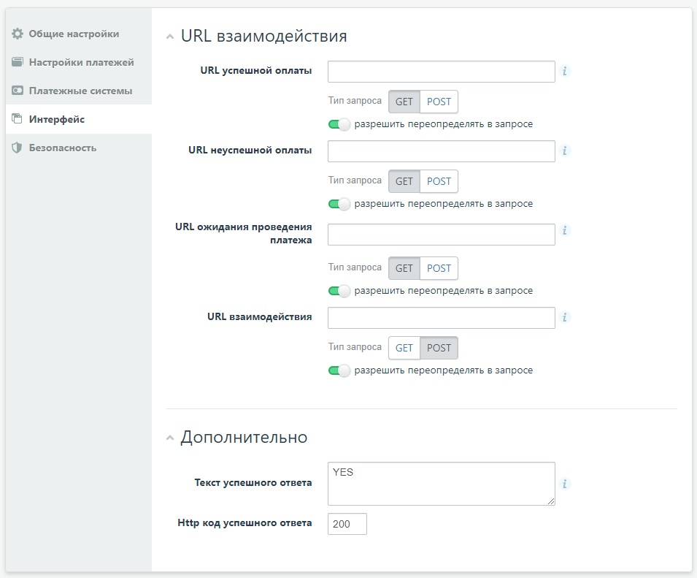Click info icon beside URL ожидания проведения платежа
The image size is (697, 578).
(x=565, y=231)
